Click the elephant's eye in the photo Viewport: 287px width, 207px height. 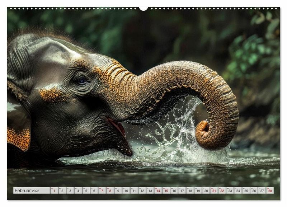[82, 81]
